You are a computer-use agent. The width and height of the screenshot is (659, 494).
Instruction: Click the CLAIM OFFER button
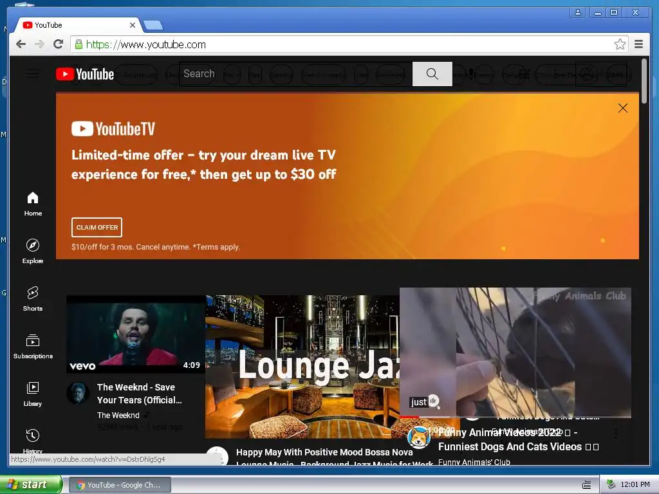[x=97, y=227]
